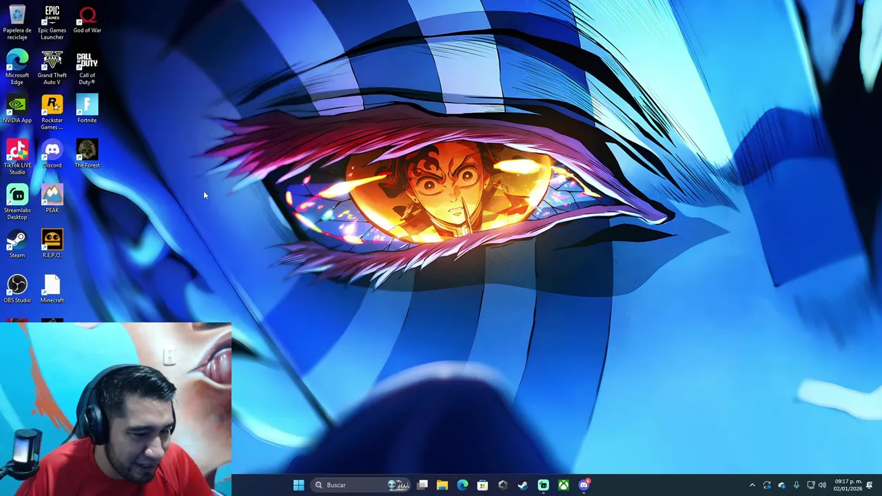This screenshot has height=496, width=882.
Task: Select the Discord desktop shortcut
Action: click(x=52, y=154)
